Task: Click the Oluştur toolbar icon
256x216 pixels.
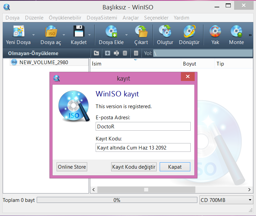Action: 165,31
